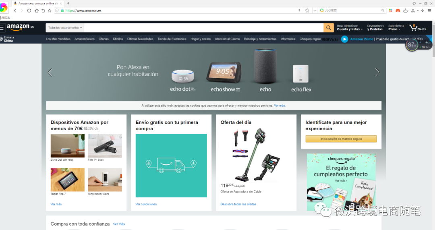
Task: Open Tablet Fire 7 thumbnail
Action: (x=67, y=180)
